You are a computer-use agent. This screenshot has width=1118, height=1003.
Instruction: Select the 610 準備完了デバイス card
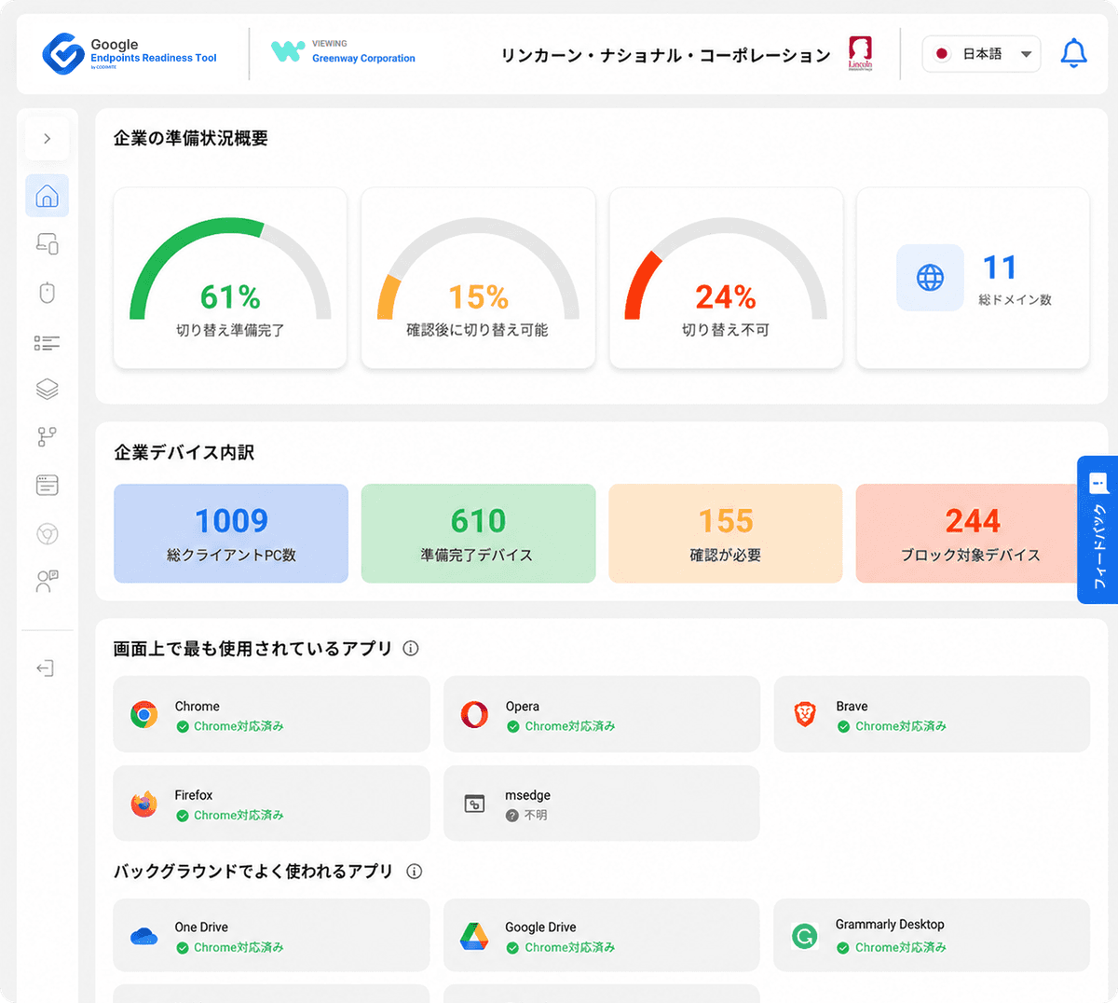[x=478, y=533]
